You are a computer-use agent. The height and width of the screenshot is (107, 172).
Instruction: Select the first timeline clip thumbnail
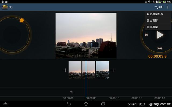[x=75, y=70]
